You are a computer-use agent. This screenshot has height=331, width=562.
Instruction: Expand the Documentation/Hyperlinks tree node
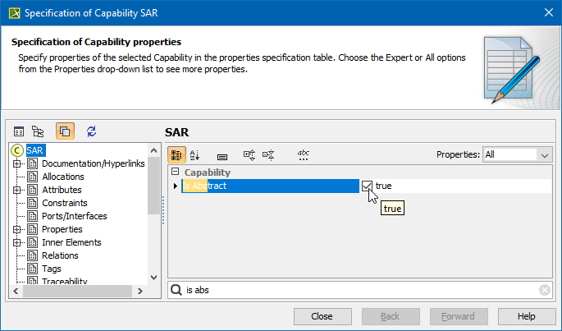pyautogui.click(x=16, y=163)
